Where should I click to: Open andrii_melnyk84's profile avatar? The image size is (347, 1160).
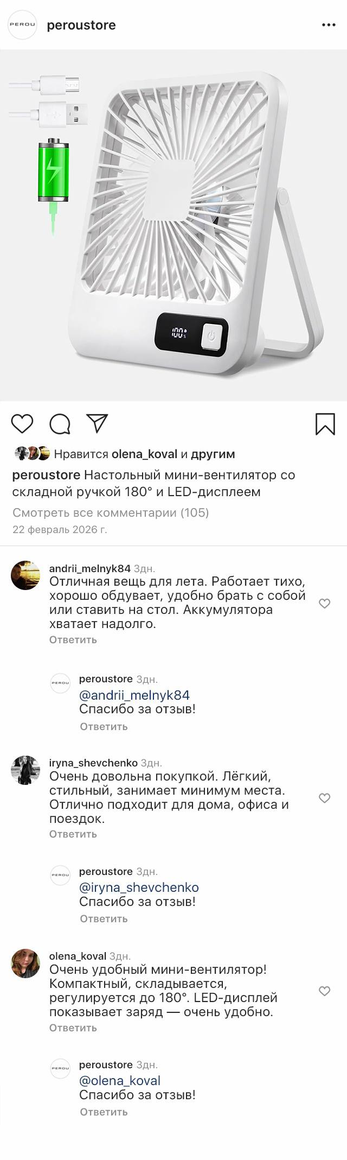[25, 575]
